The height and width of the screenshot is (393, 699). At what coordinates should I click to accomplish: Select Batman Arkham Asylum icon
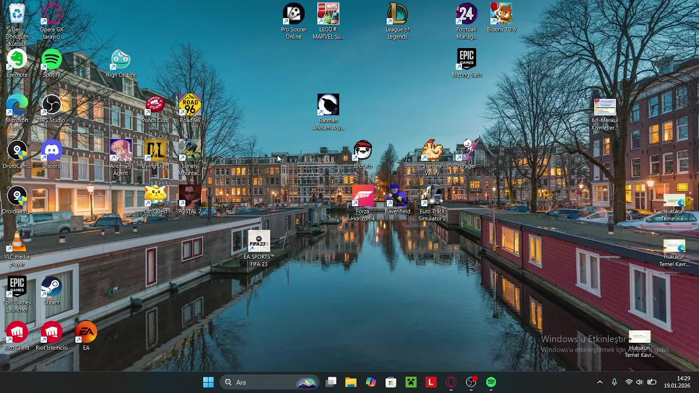point(328,112)
